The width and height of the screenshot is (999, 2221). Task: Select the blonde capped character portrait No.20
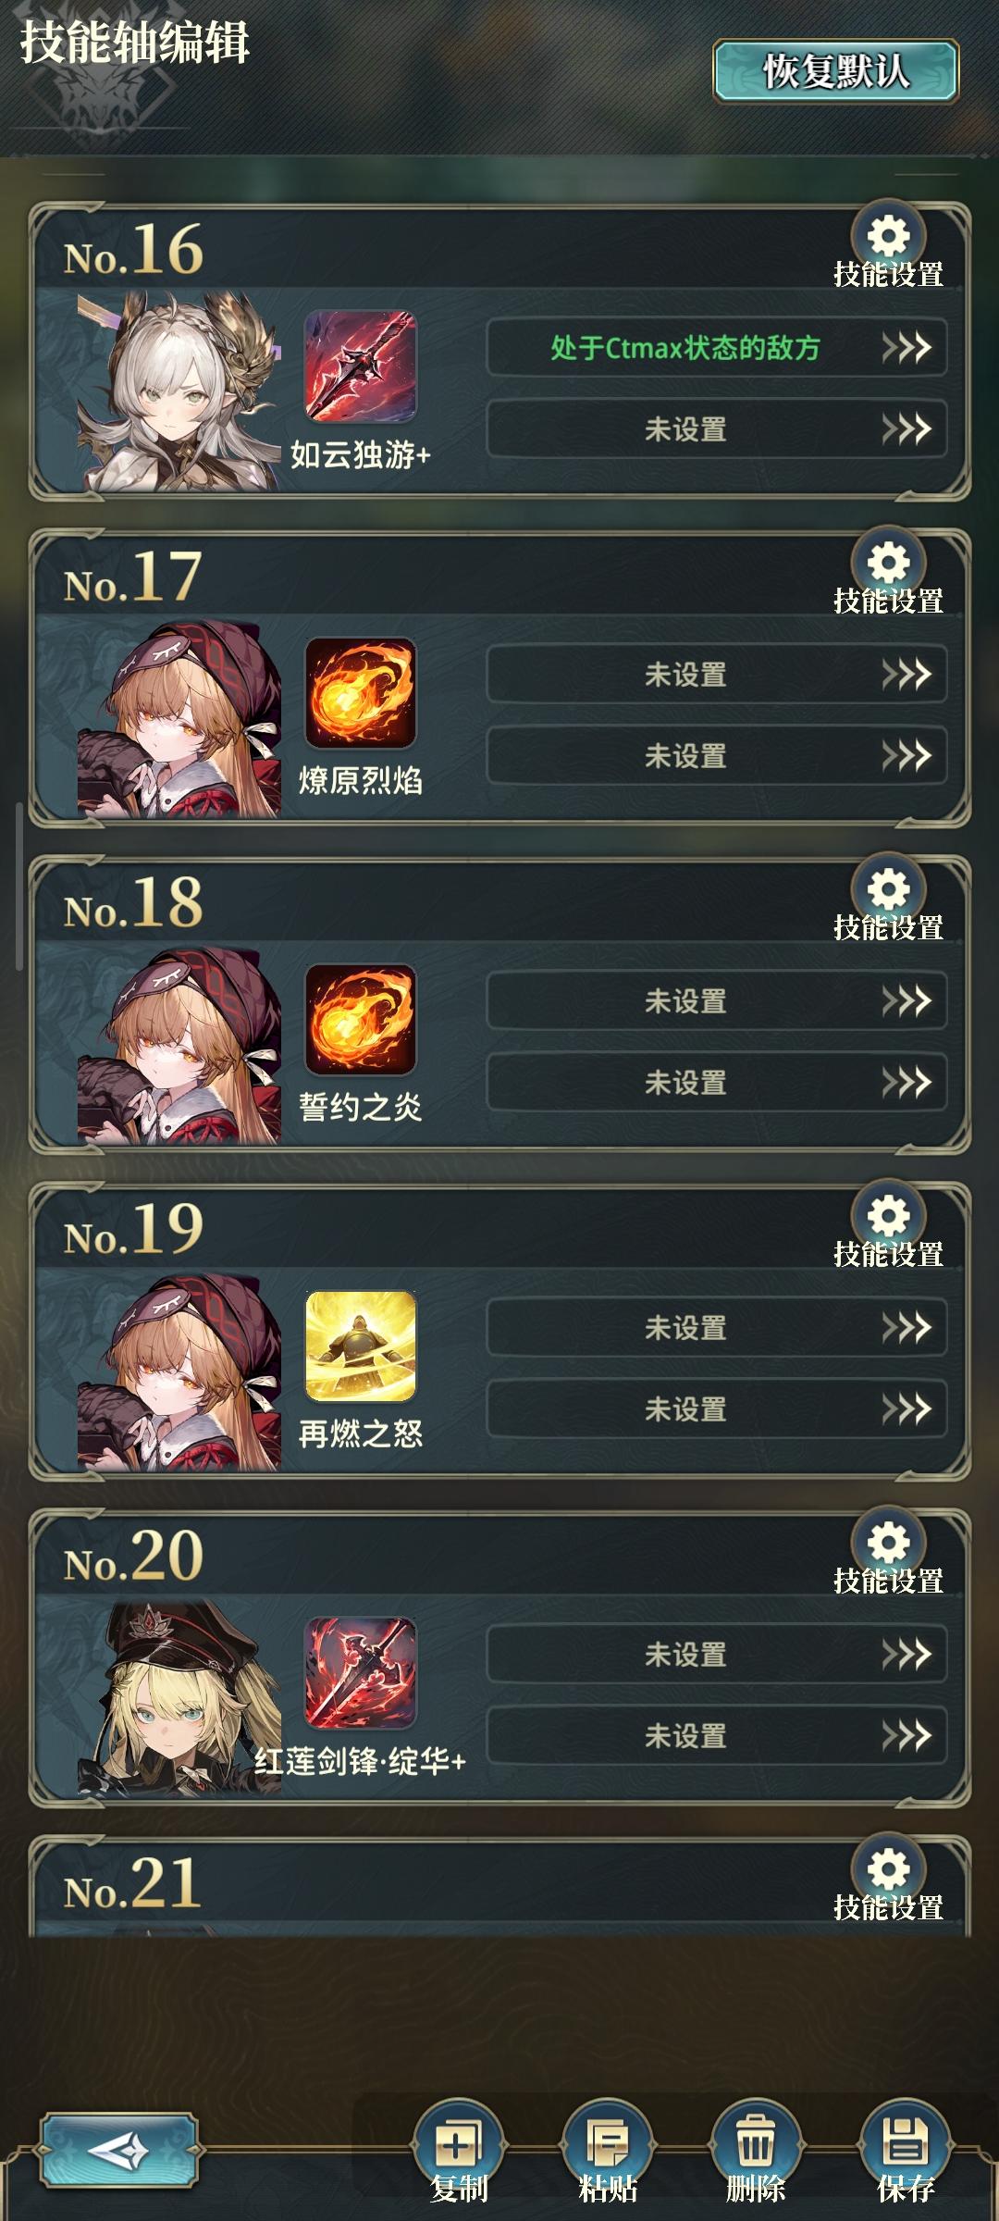pyautogui.click(x=179, y=1698)
